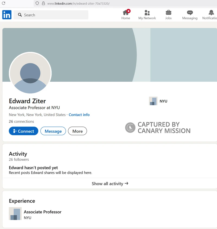View the 26 connections link

click(x=21, y=121)
